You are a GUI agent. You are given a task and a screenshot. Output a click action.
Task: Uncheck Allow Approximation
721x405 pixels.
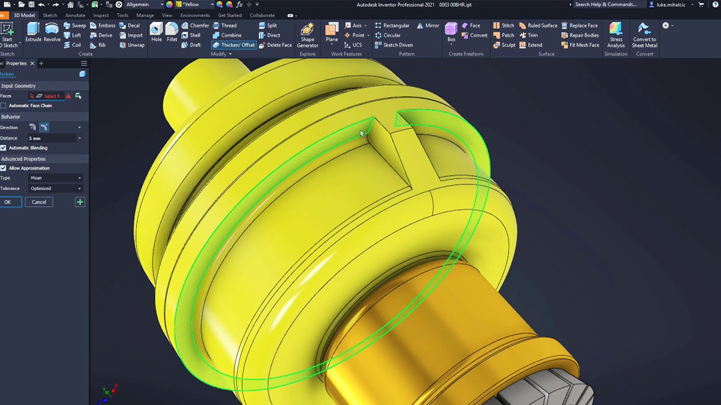(4, 168)
